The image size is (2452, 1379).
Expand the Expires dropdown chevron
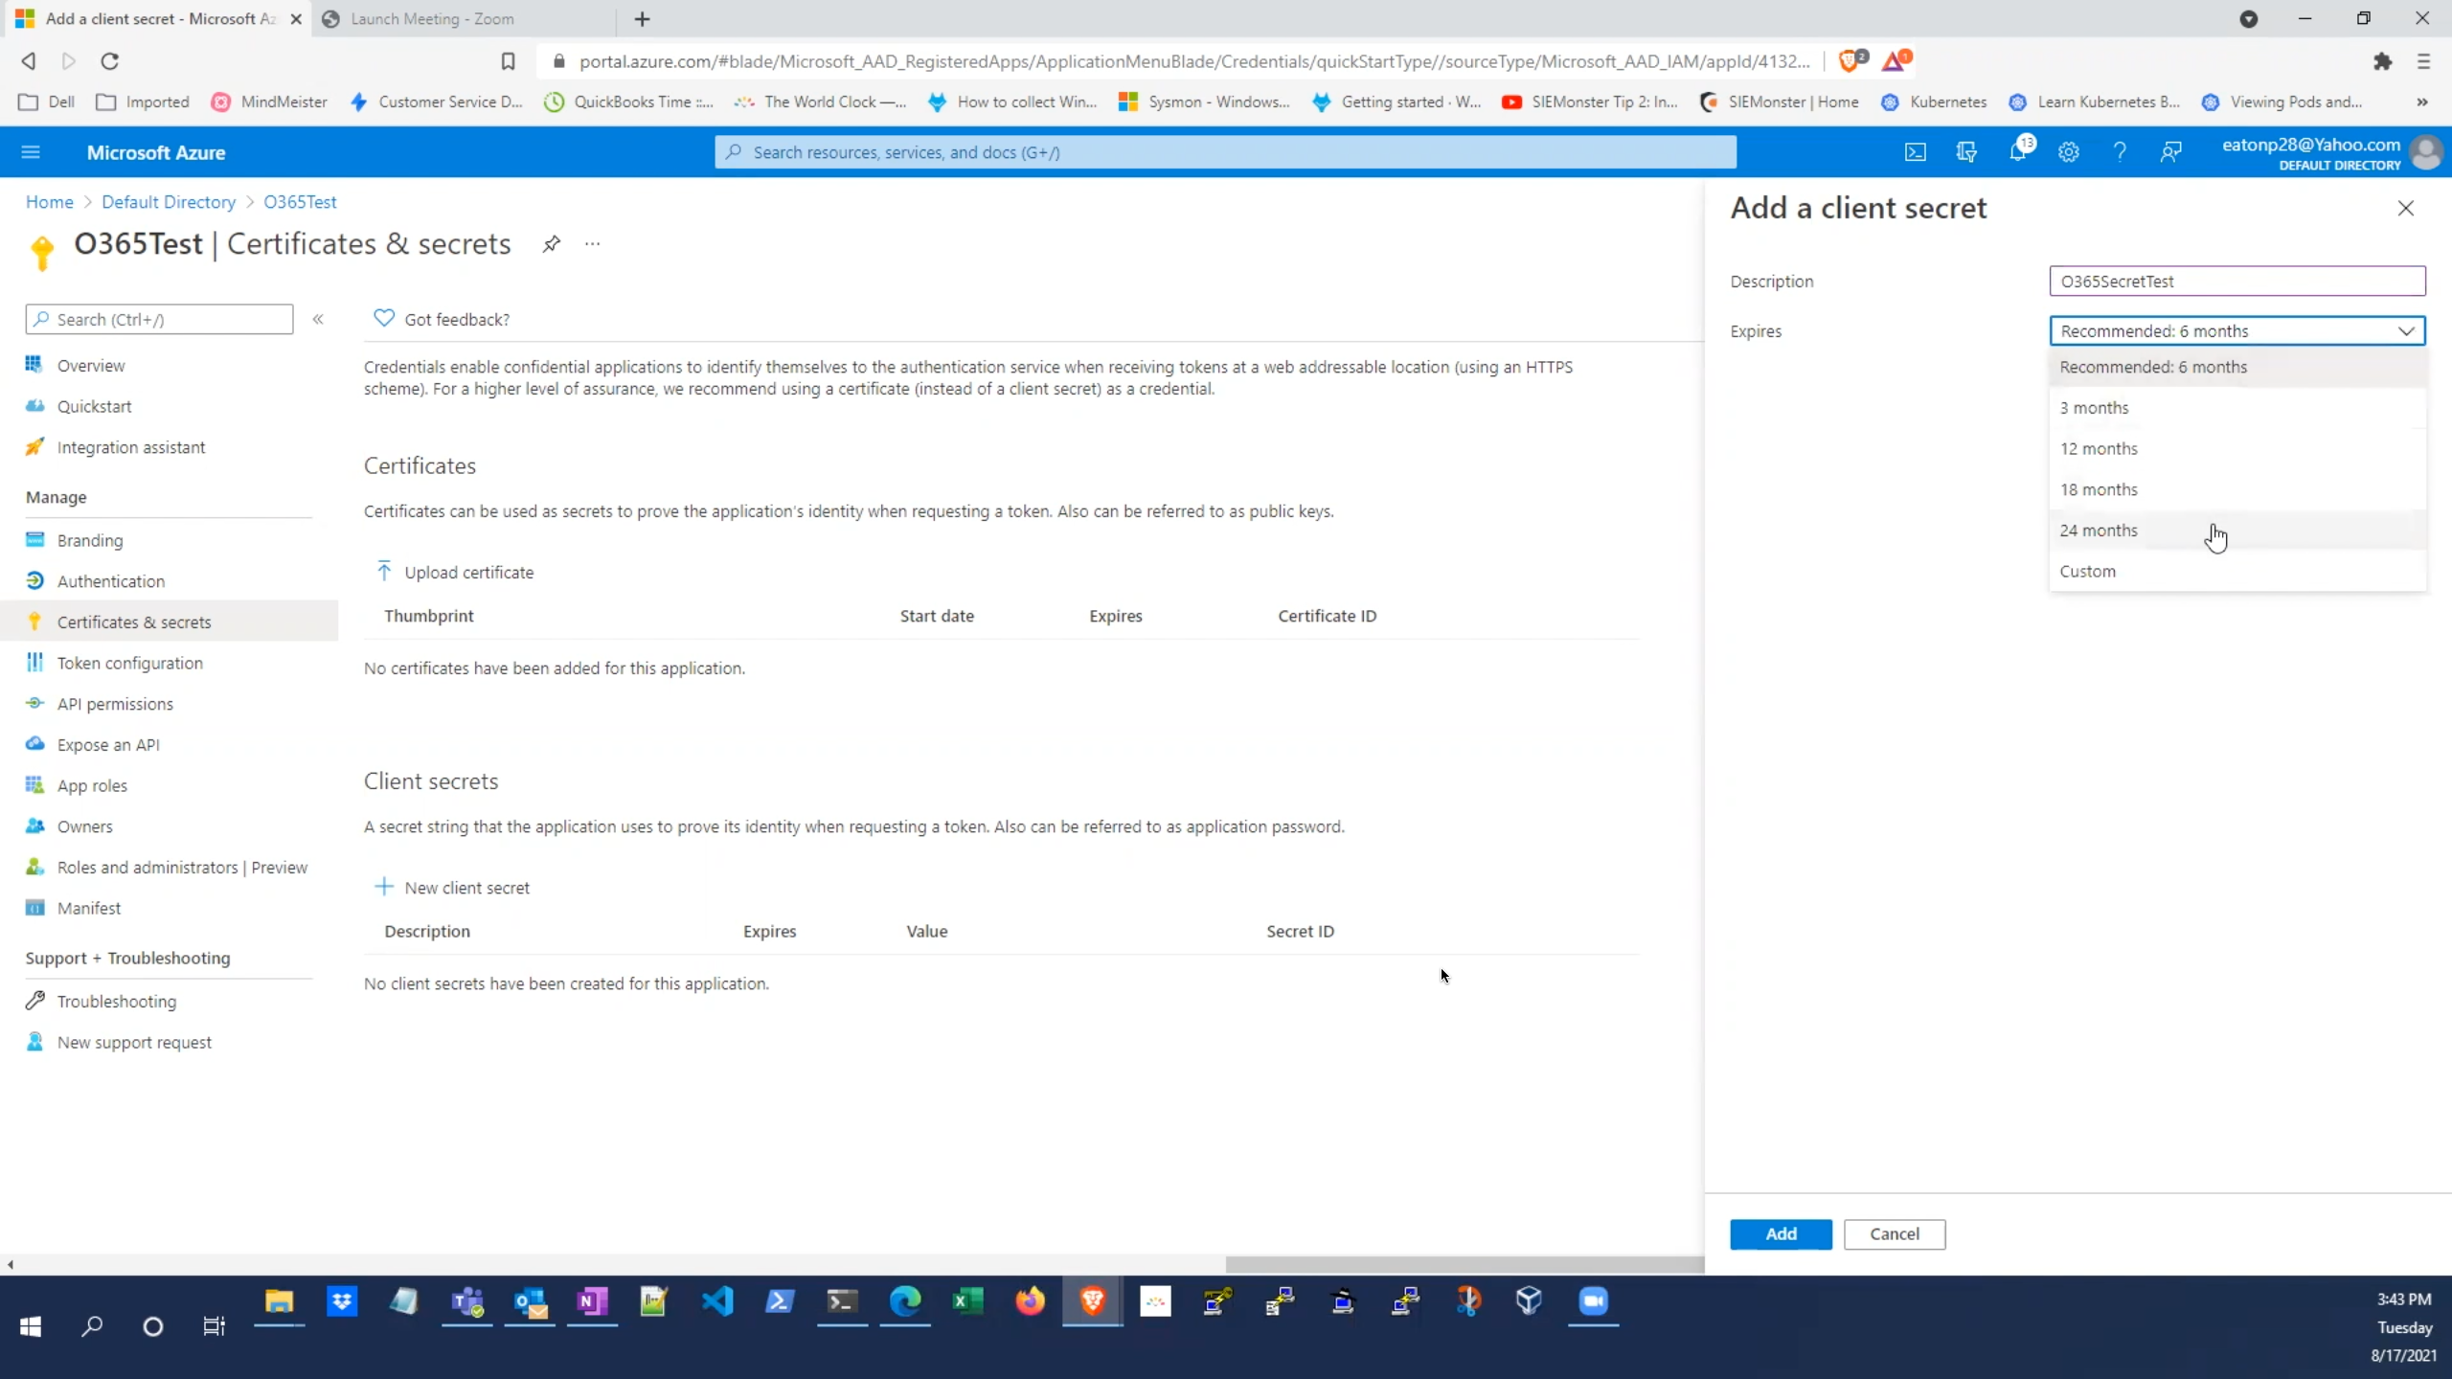click(2405, 331)
